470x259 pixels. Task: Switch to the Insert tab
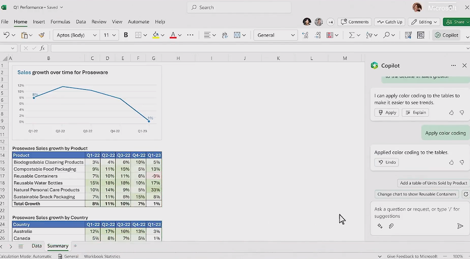(x=39, y=22)
